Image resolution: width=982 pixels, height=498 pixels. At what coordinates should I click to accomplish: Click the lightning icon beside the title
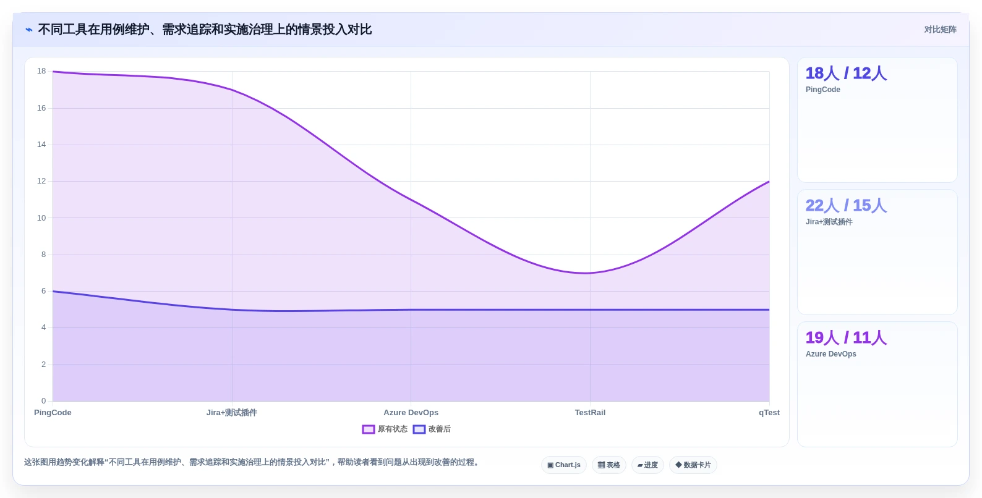[x=28, y=30]
